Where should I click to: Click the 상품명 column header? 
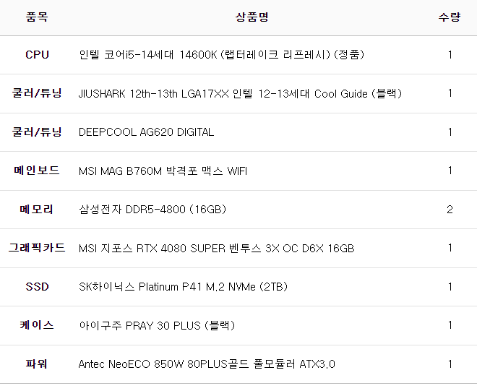coord(252,17)
